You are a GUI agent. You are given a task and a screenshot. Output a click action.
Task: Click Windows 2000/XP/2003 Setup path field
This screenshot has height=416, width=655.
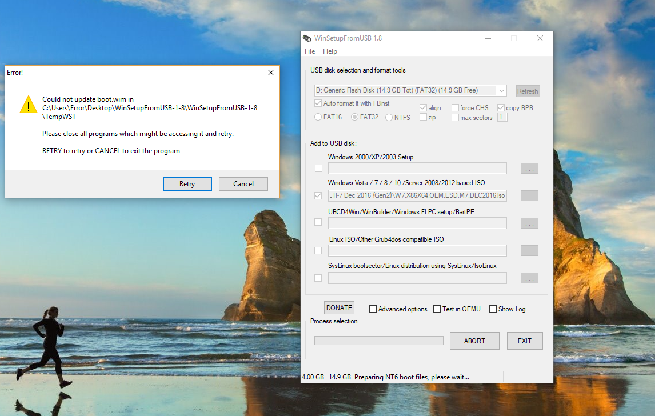click(417, 169)
